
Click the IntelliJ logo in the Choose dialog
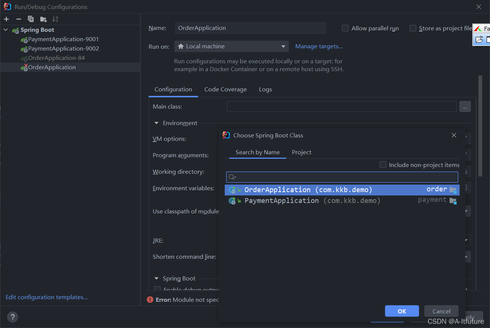click(x=226, y=135)
